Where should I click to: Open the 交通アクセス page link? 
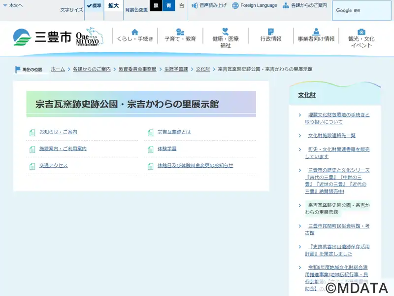tap(53, 166)
